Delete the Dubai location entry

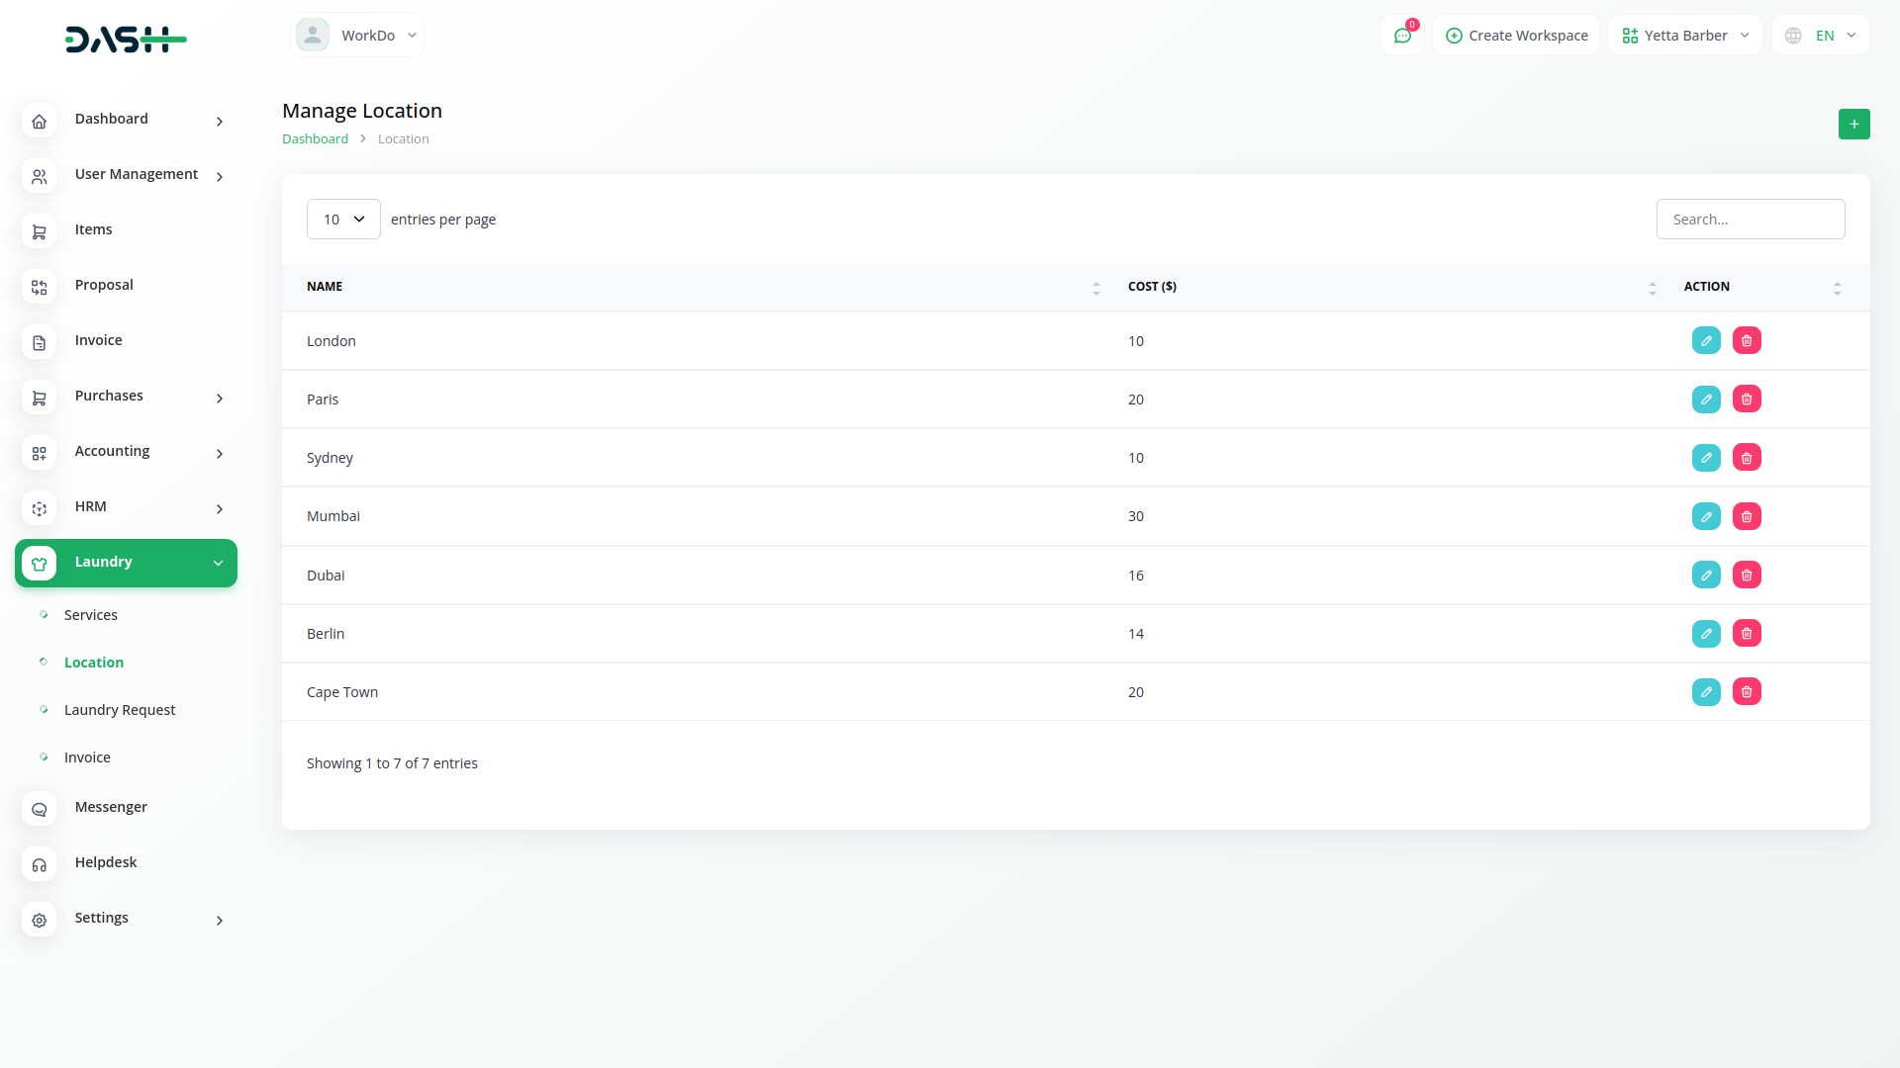pos(1747,576)
